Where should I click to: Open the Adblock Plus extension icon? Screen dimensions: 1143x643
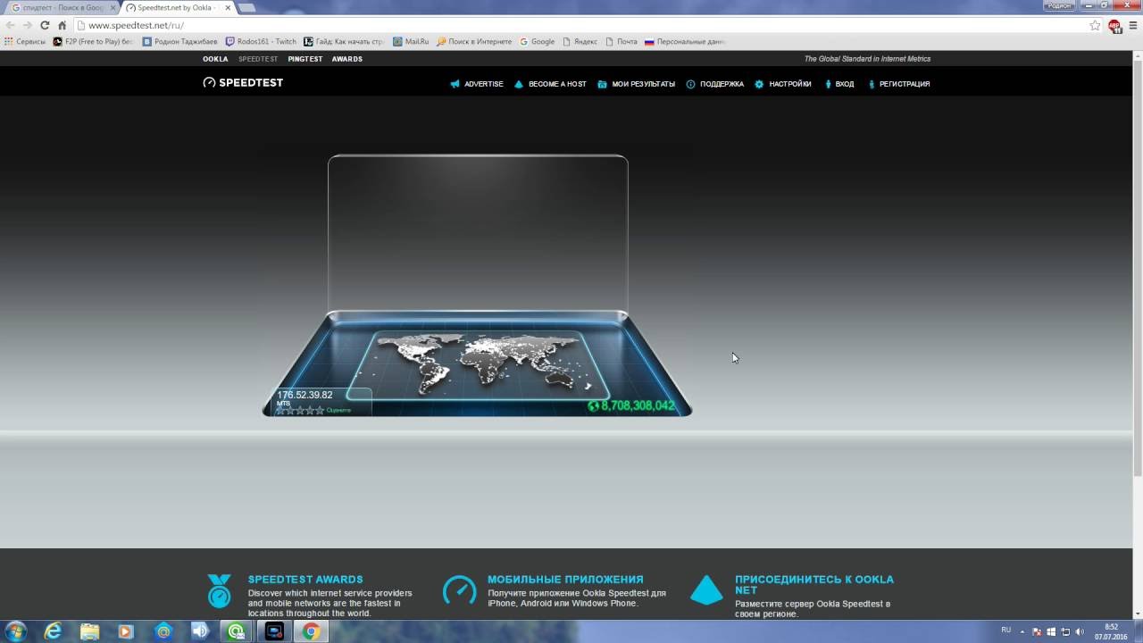point(1114,26)
